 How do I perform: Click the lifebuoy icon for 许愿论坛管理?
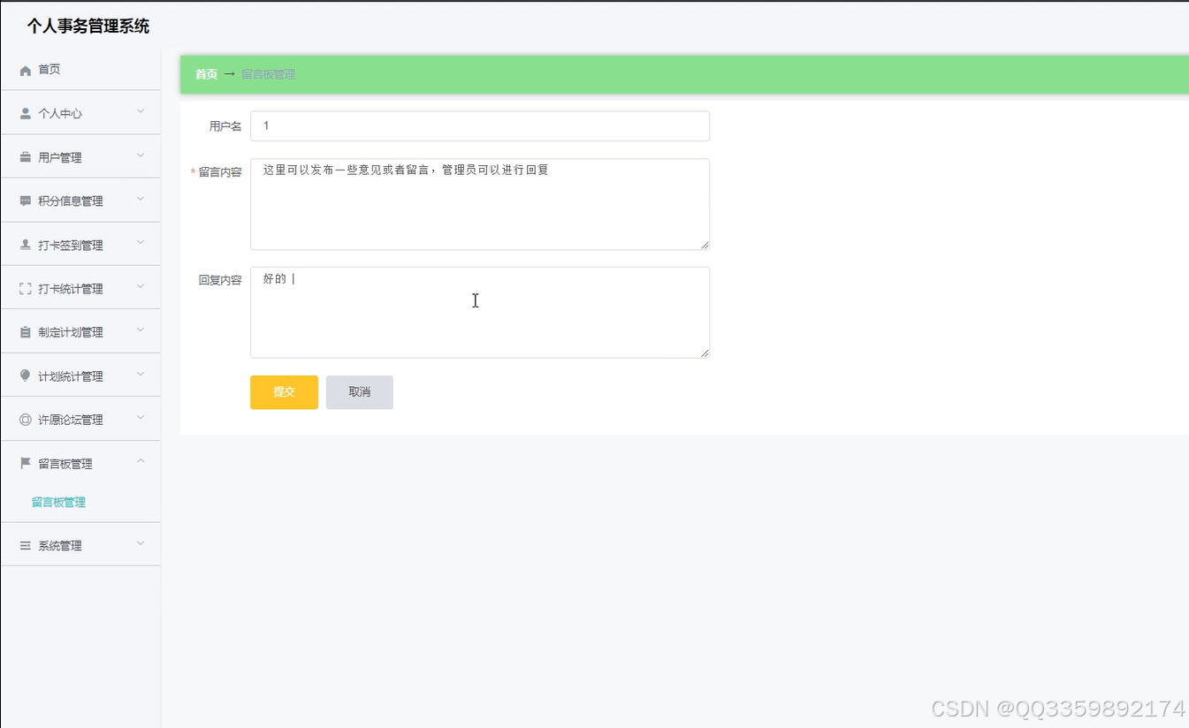26,420
